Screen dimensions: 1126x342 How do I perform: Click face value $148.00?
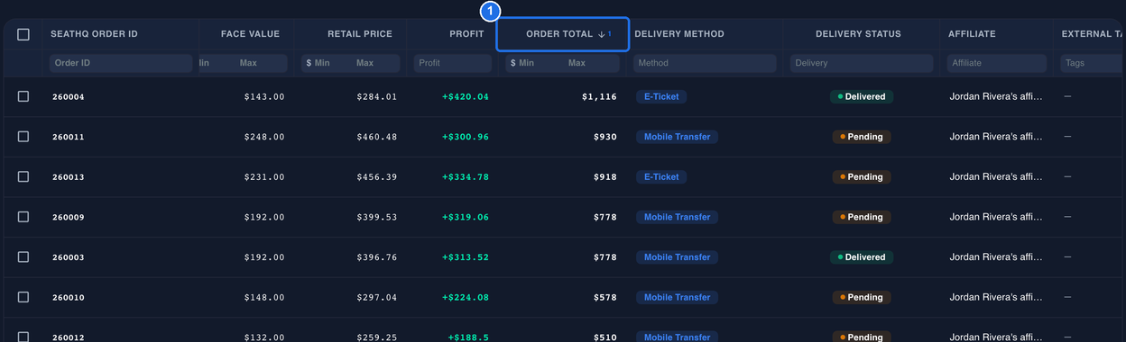pos(264,297)
